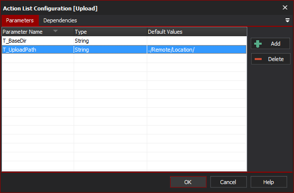The image size is (294, 193).
Task: Click the OK button
Action: click(188, 182)
